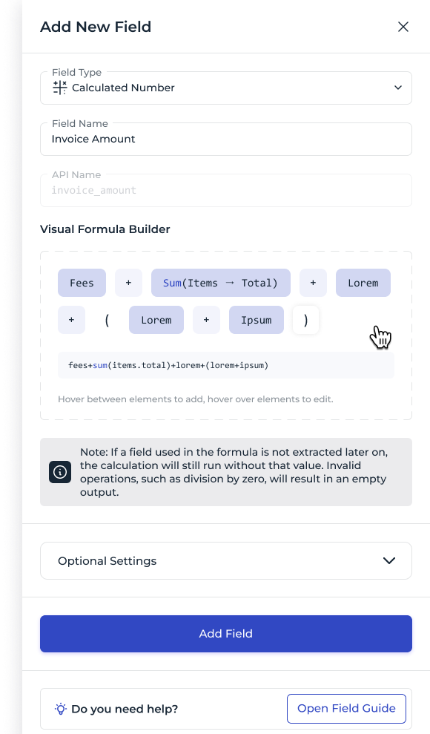Edit the Sum(Items → Total) function chip
The image size is (430, 734).
point(220,283)
